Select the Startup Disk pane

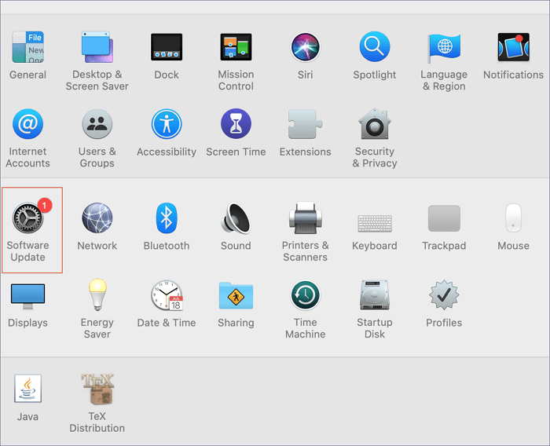[375, 295]
